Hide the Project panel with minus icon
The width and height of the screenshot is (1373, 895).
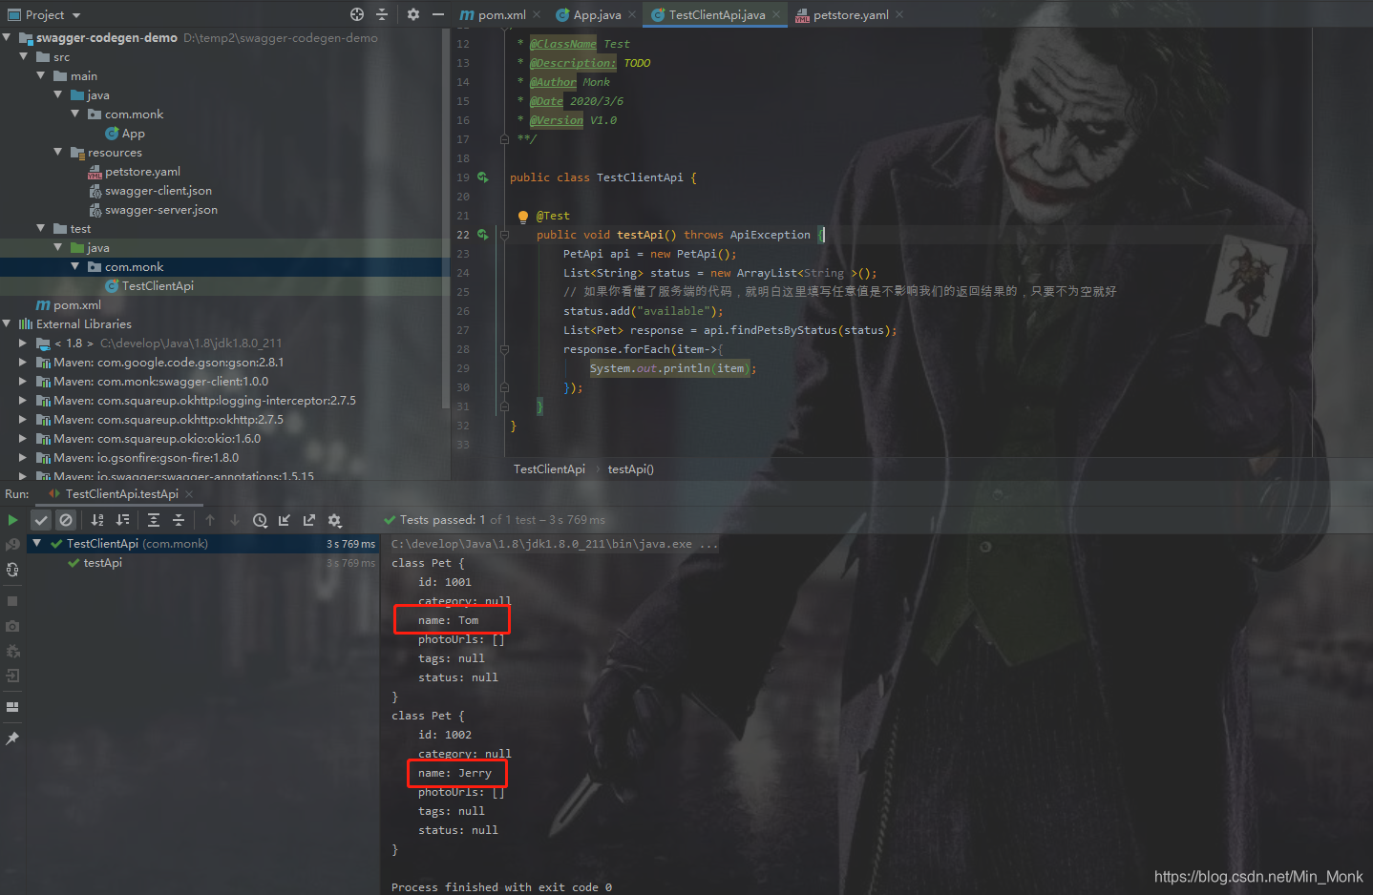[x=438, y=14]
